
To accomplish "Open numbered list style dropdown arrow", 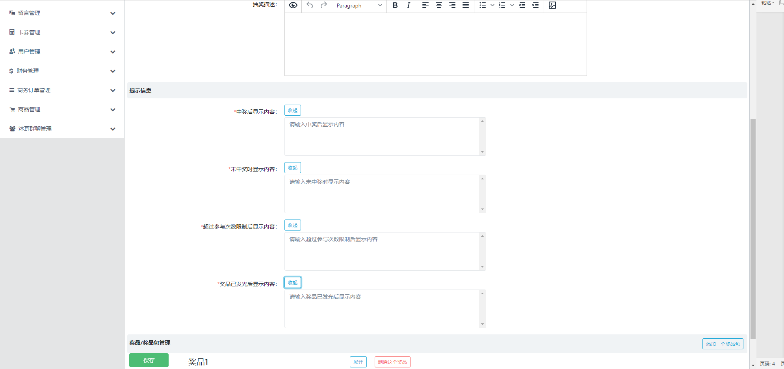I will [x=512, y=6].
